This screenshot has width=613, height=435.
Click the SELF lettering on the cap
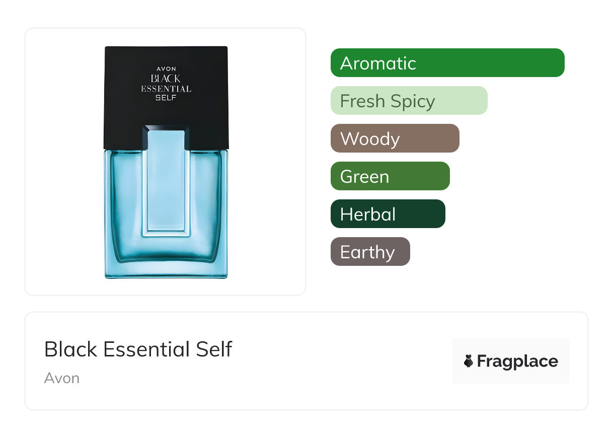click(166, 98)
